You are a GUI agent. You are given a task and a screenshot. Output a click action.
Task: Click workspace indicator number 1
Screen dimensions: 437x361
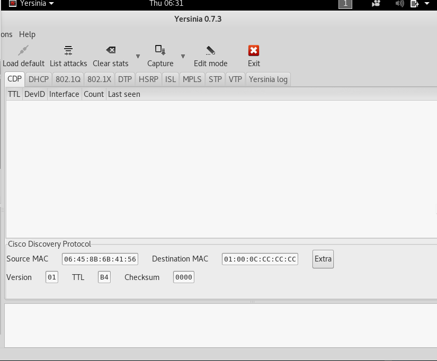coord(345,4)
